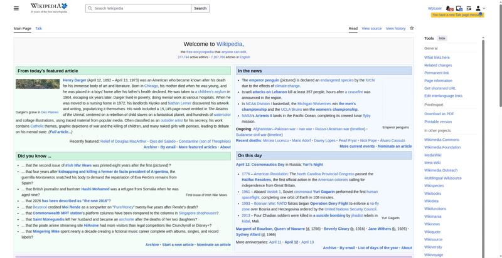The image size is (502, 258).
Task: Star this page to watchlist
Action: 412,28
